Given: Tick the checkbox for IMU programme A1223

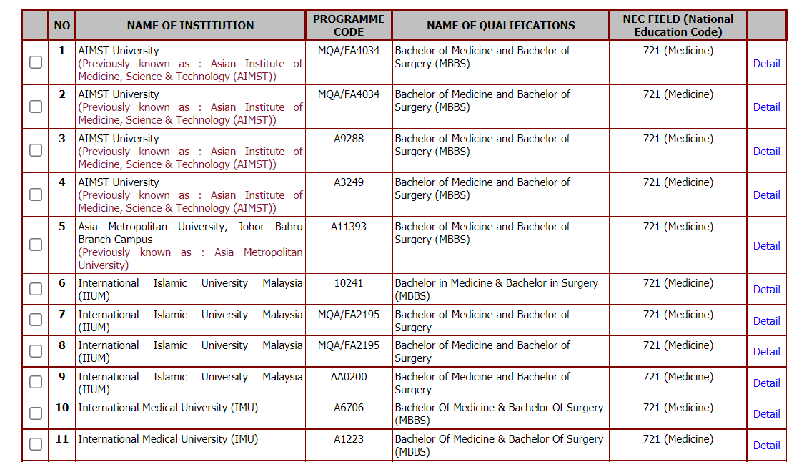Looking at the screenshot, I should 36,445.
